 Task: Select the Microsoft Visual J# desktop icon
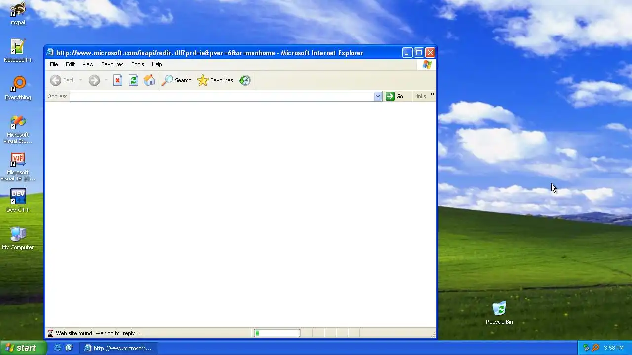[18, 167]
